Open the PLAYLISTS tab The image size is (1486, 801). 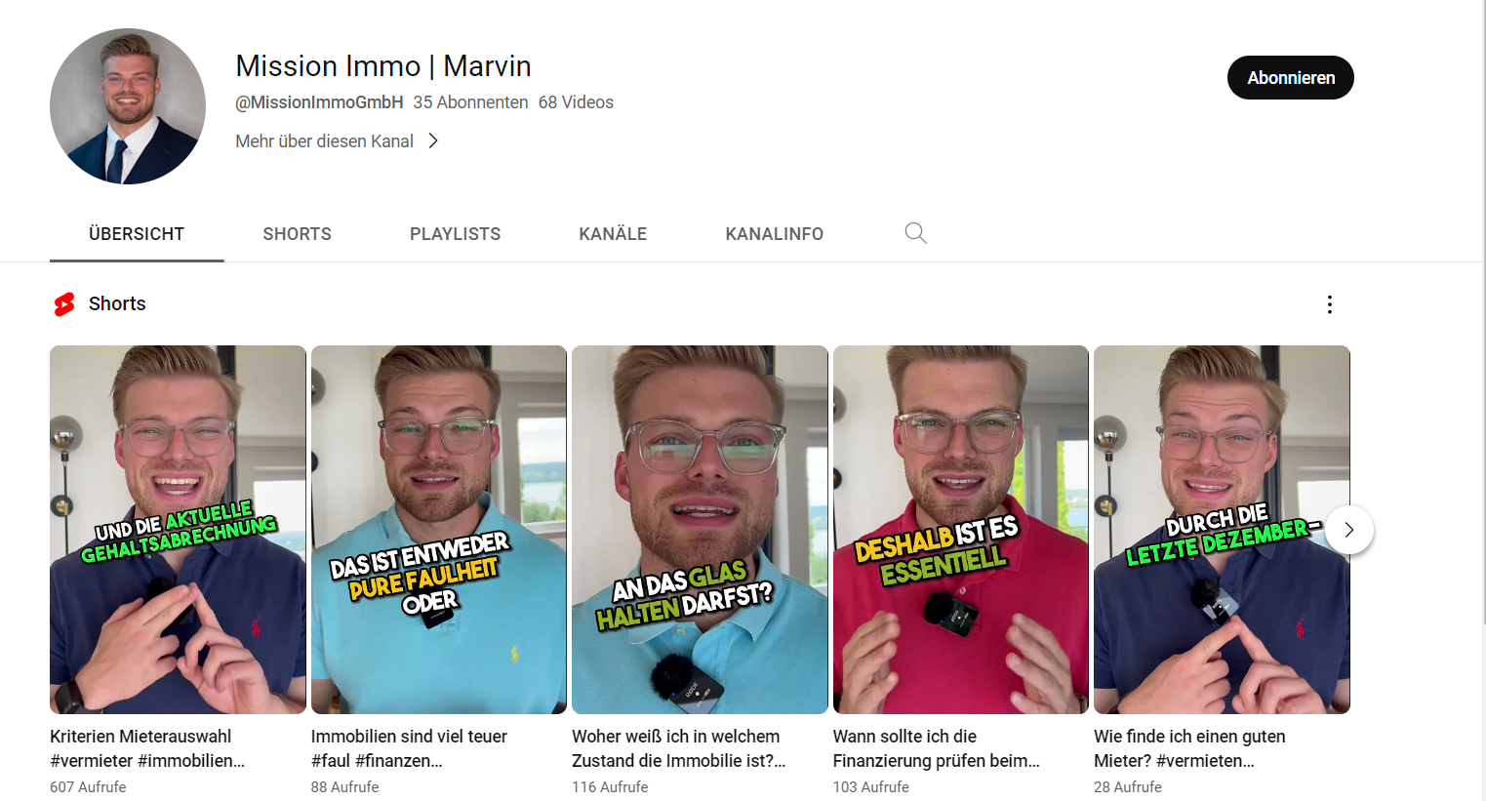pyautogui.click(x=455, y=234)
